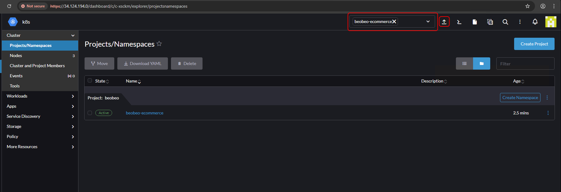Click the user avatar in header
Screen dimensions: 561x192
[551, 22]
